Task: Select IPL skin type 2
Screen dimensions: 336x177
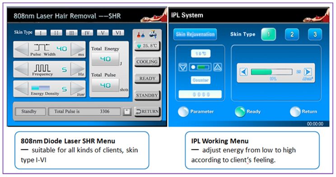Action: coord(292,34)
